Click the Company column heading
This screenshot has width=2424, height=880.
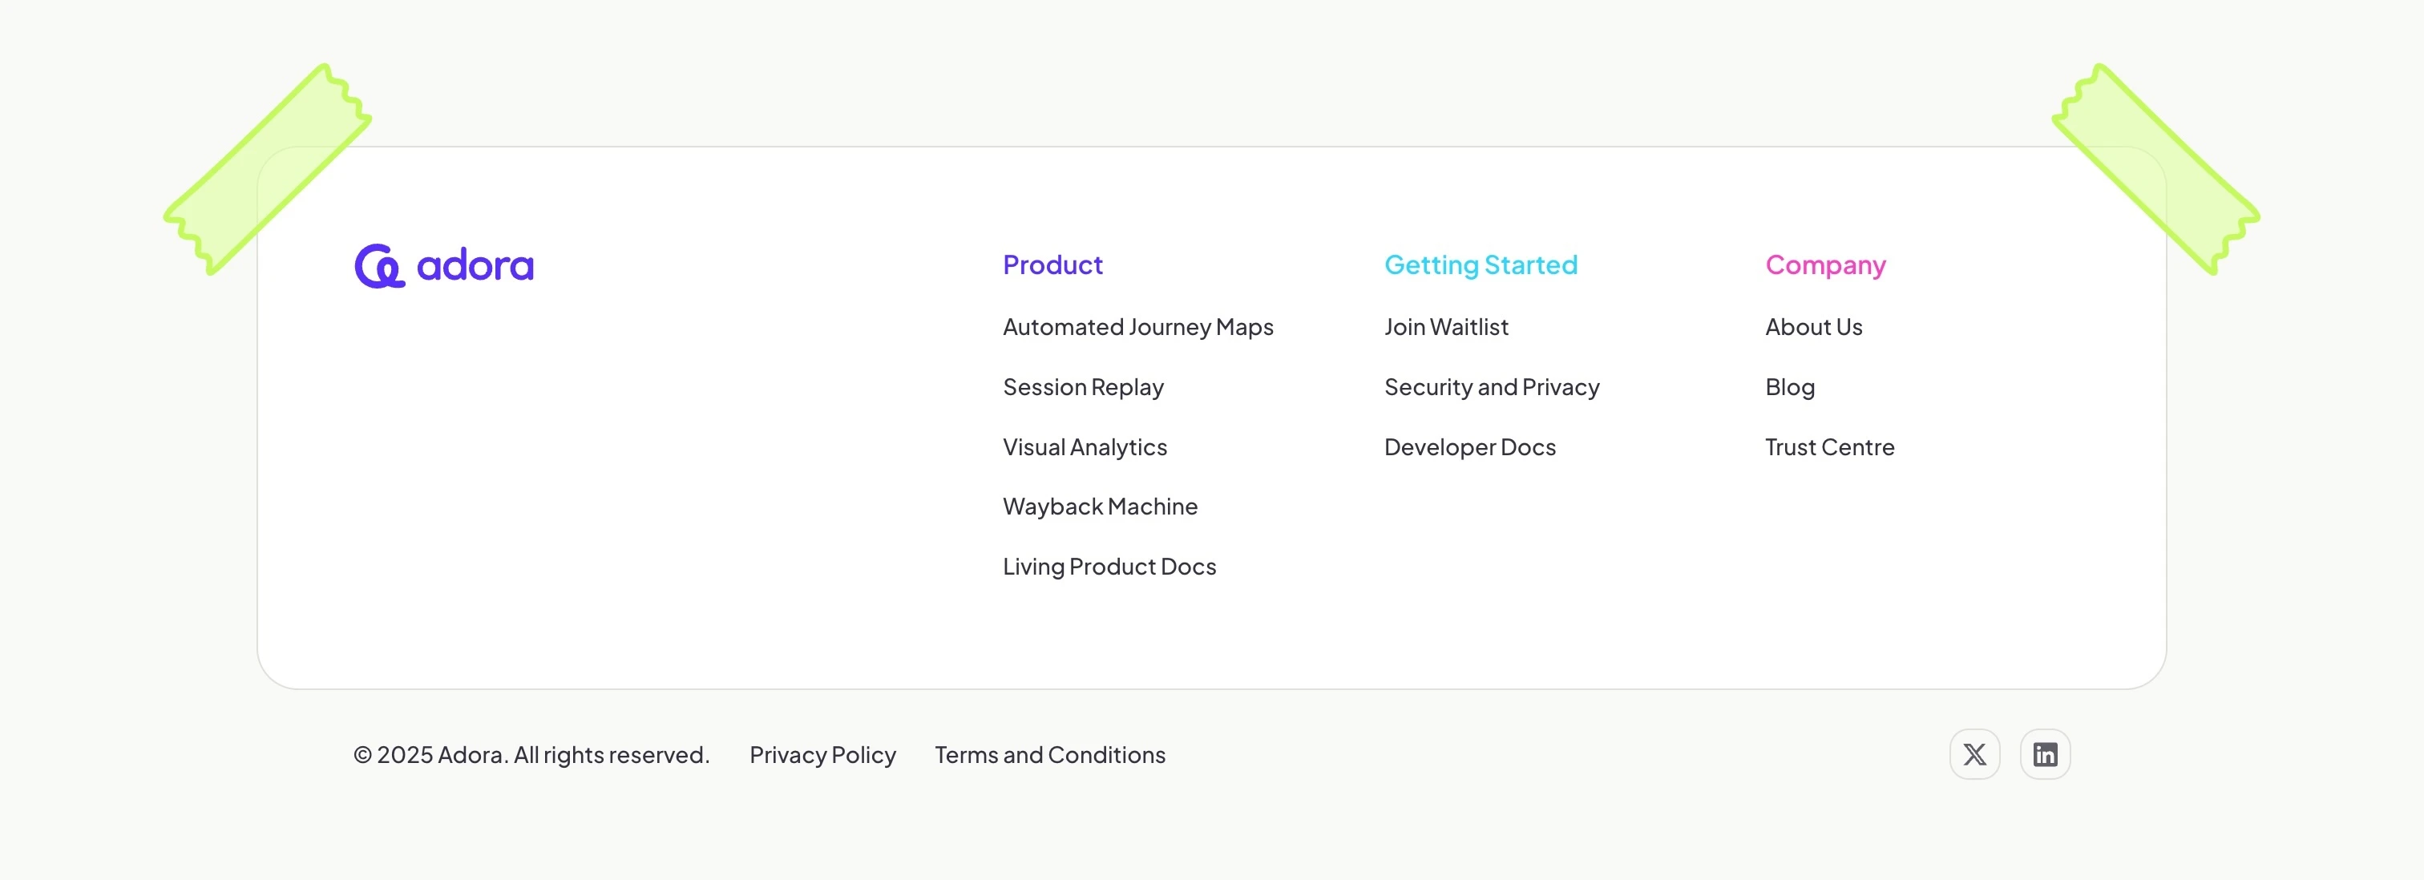pos(1824,265)
